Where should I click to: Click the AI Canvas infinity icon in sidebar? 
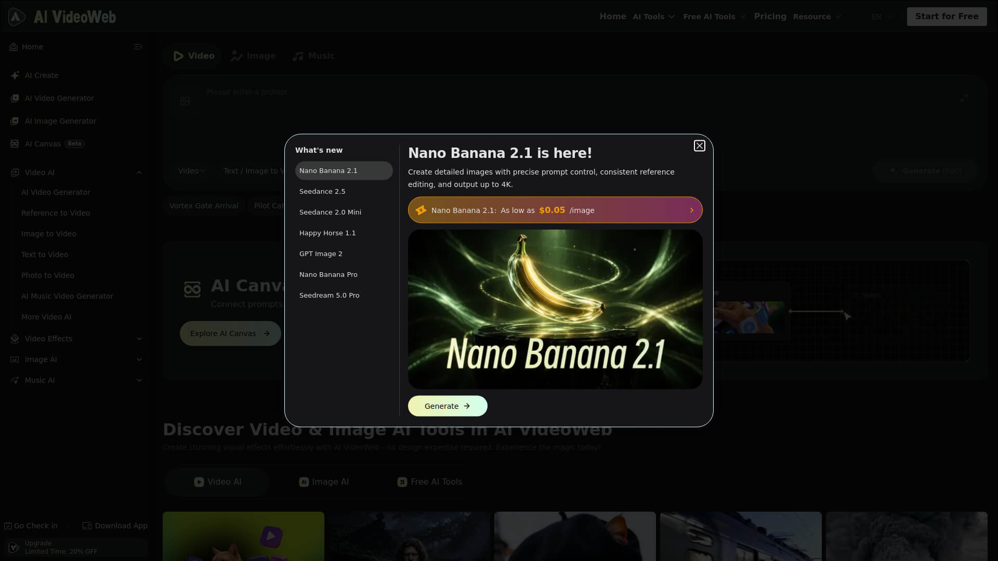15,144
